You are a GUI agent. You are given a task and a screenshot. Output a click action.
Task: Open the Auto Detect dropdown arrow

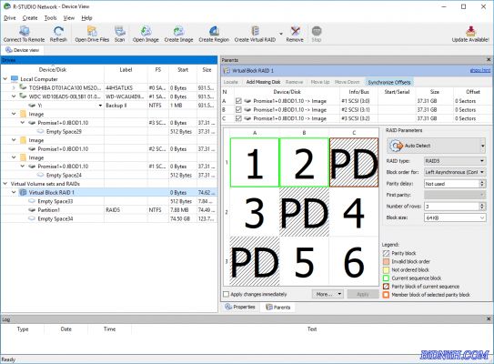coord(483,146)
